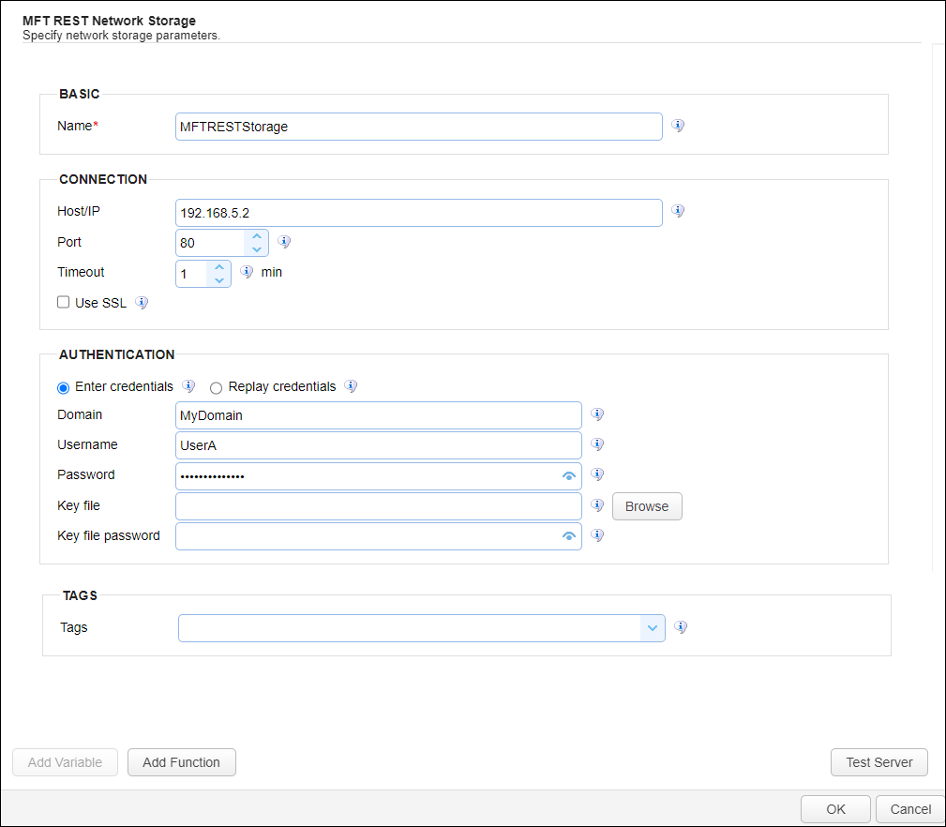Show help info for the Port field
This screenshot has height=827, width=946.
click(x=284, y=242)
